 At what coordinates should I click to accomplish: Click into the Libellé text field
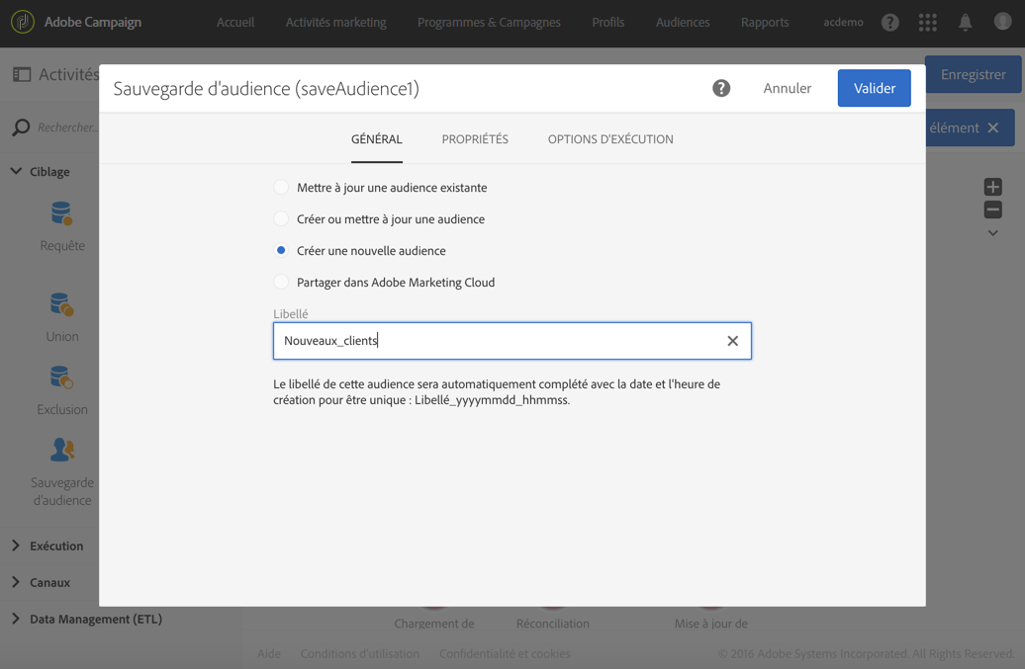click(x=495, y=341)
